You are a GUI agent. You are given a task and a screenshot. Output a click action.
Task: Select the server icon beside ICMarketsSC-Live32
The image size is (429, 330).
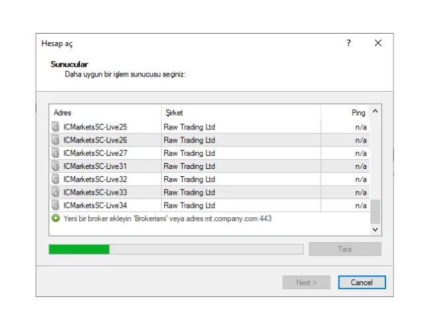point(55,180)
